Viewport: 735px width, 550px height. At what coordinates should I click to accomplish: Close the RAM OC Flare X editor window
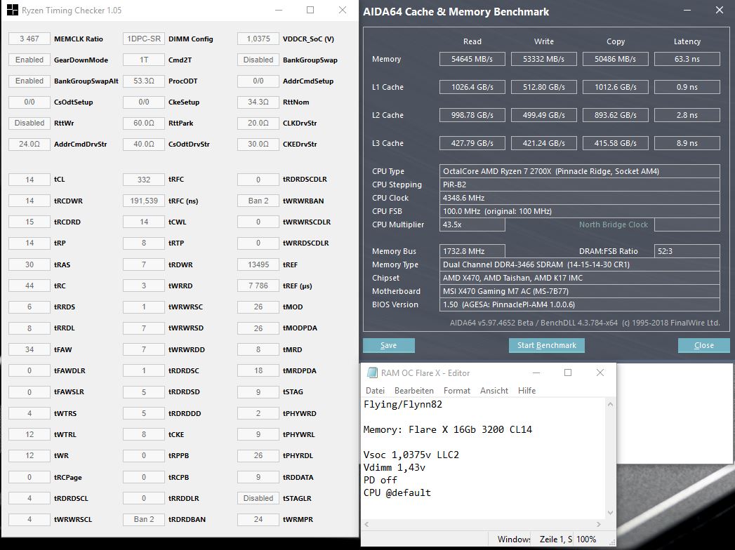pos(600,373)
